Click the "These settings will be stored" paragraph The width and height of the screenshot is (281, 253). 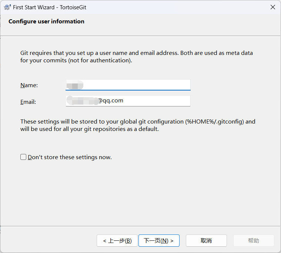click(138, 125)
